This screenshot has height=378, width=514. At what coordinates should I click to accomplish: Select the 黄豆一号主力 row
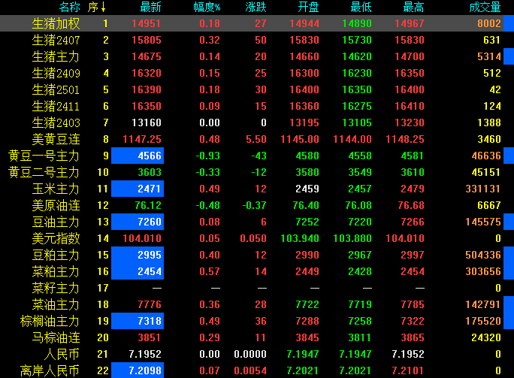44,156
